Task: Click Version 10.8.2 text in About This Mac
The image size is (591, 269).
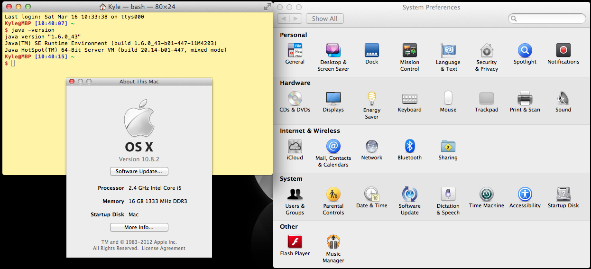Action: [x=139, y=159]
